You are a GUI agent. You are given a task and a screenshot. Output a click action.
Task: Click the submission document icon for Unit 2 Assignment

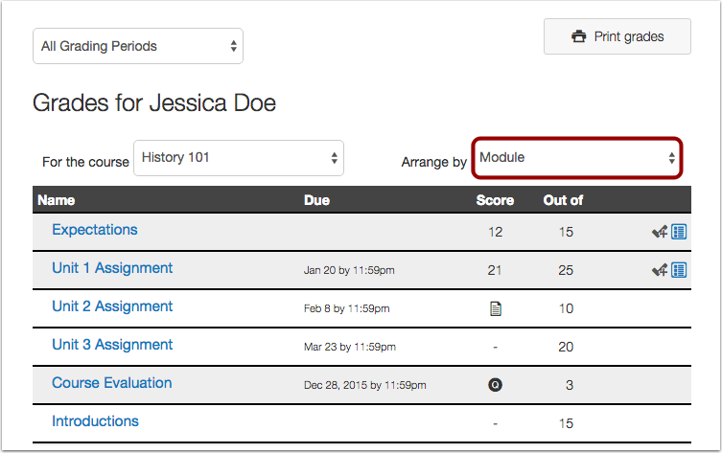pyautogui.click(x=495, y=308)
